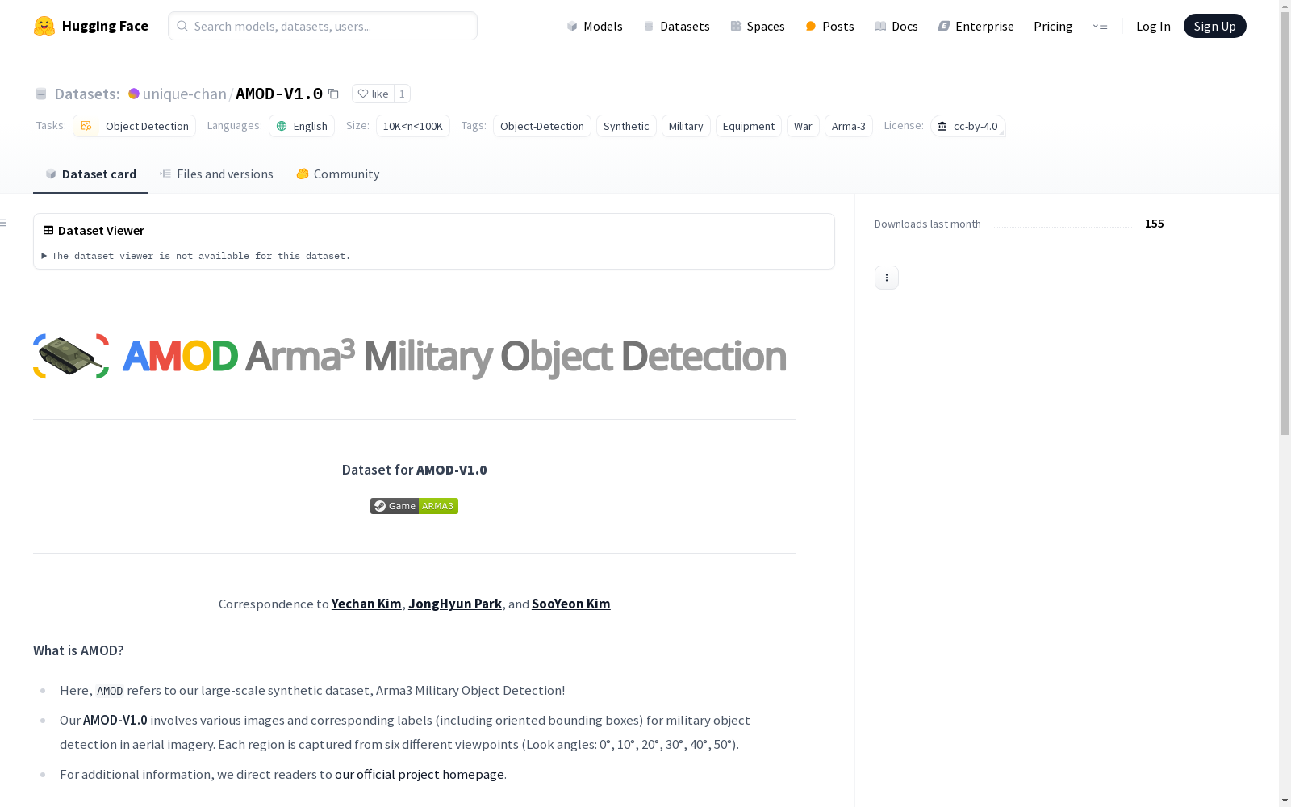This screenshot has width=1291, height=807.
Task: Expand the dataset viewer unavailable message
Action: (196, 256)
